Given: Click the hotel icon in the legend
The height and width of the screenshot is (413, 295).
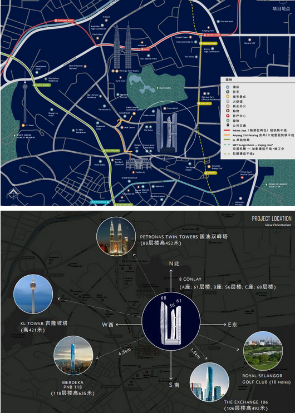Looking at the screenshot, I should coord(228,87).
